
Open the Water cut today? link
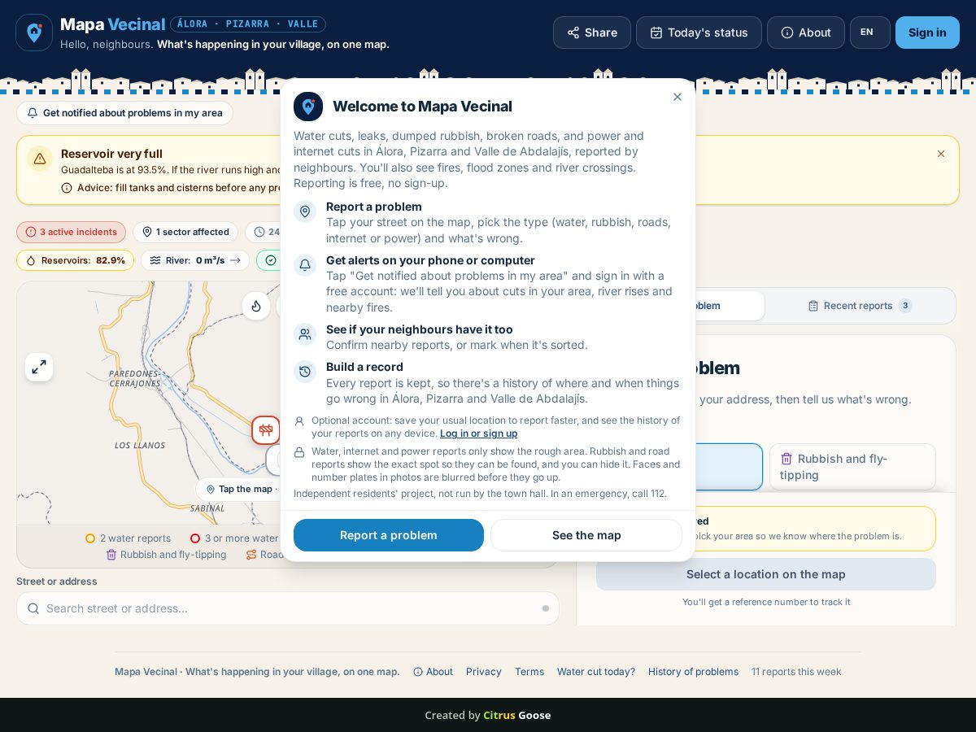click(x=596, y=672)
